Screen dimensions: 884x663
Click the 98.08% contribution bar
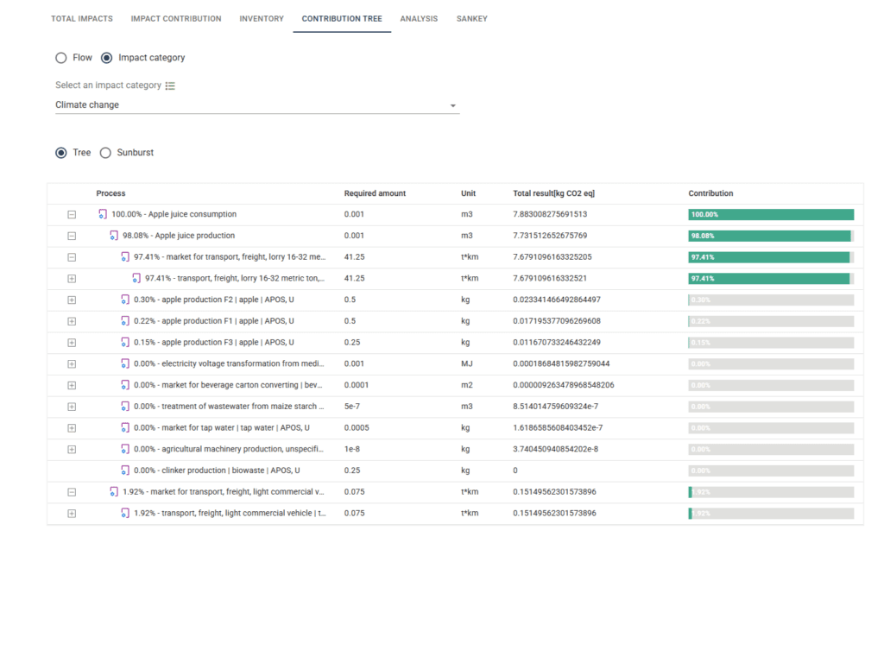coord(771,236)
